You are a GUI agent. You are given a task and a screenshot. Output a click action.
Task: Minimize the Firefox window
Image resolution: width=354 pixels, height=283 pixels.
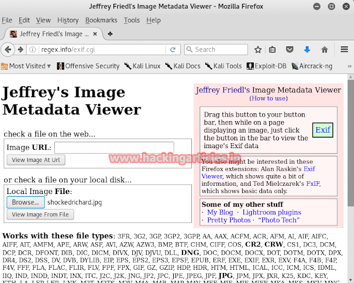[x=317, y=6]
